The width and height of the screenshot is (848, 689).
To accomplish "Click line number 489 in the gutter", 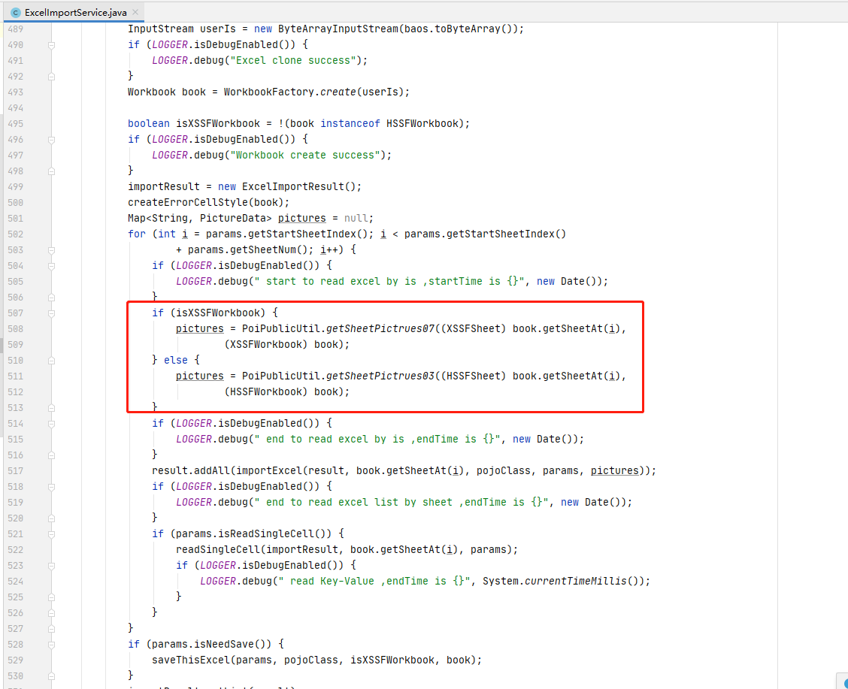I will pos(16,29).
